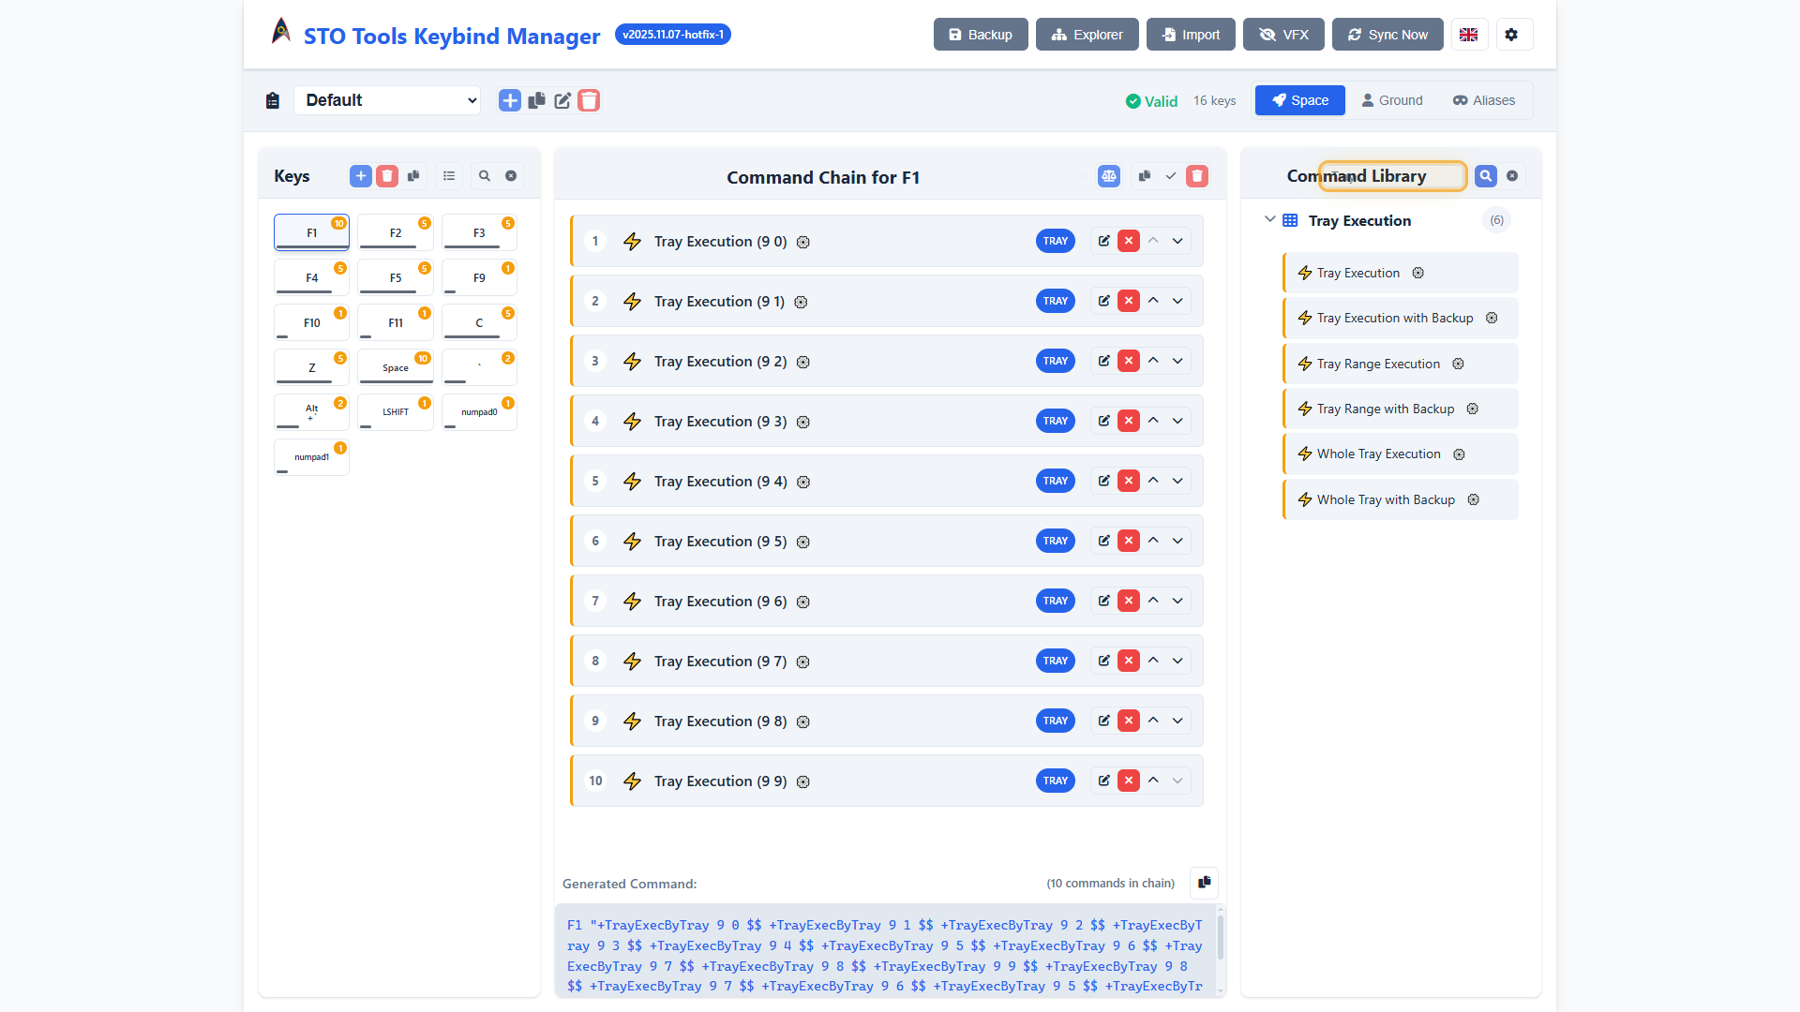The width and height of the screenshot is (1800, 1012).
Task: Click the Backup button
Action: point(980,34)
